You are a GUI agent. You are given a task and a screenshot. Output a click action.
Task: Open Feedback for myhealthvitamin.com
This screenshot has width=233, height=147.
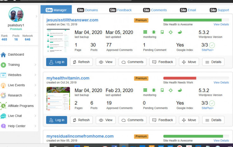click(x=163, y=120)
